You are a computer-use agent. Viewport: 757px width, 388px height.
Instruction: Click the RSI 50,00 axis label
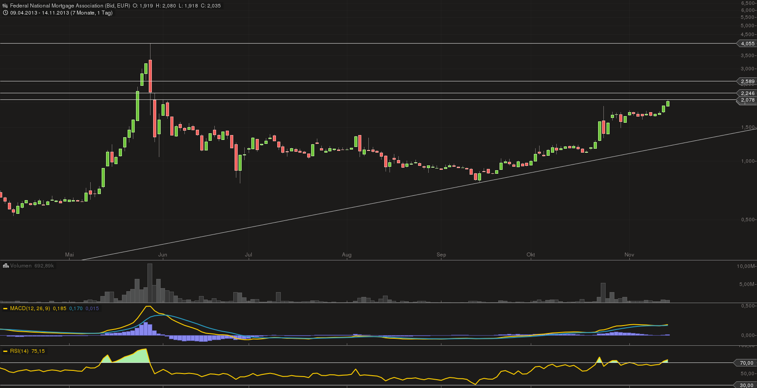747,373
